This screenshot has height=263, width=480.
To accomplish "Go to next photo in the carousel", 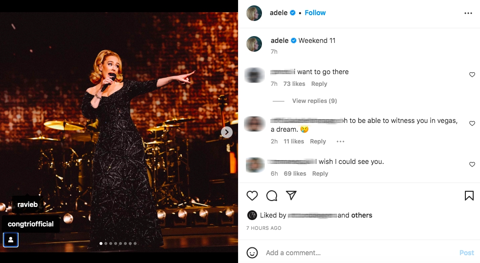I will [227, 132].
